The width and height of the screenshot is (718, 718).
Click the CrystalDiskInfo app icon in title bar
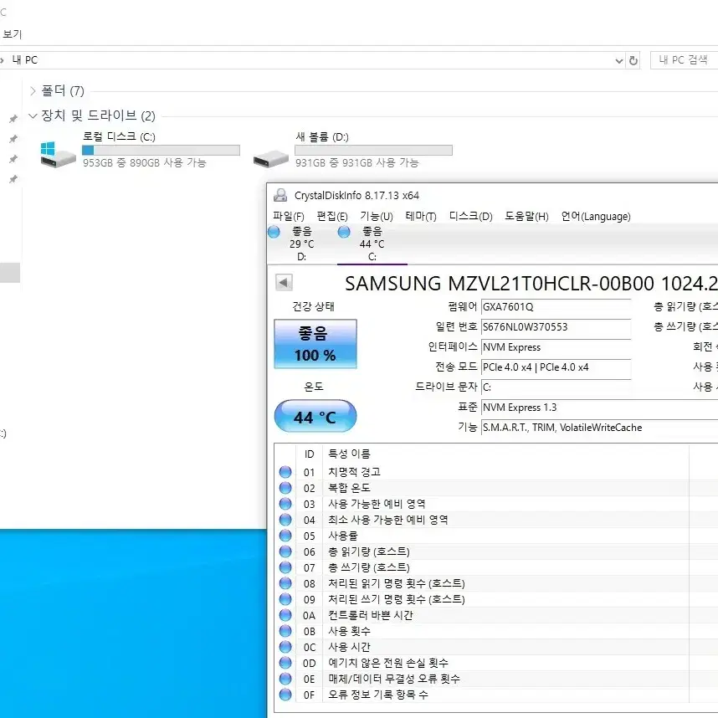point(280,195)
